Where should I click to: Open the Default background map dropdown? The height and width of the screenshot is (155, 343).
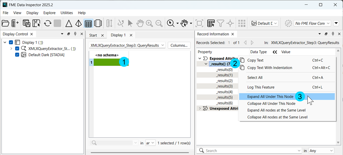(264, 23)
